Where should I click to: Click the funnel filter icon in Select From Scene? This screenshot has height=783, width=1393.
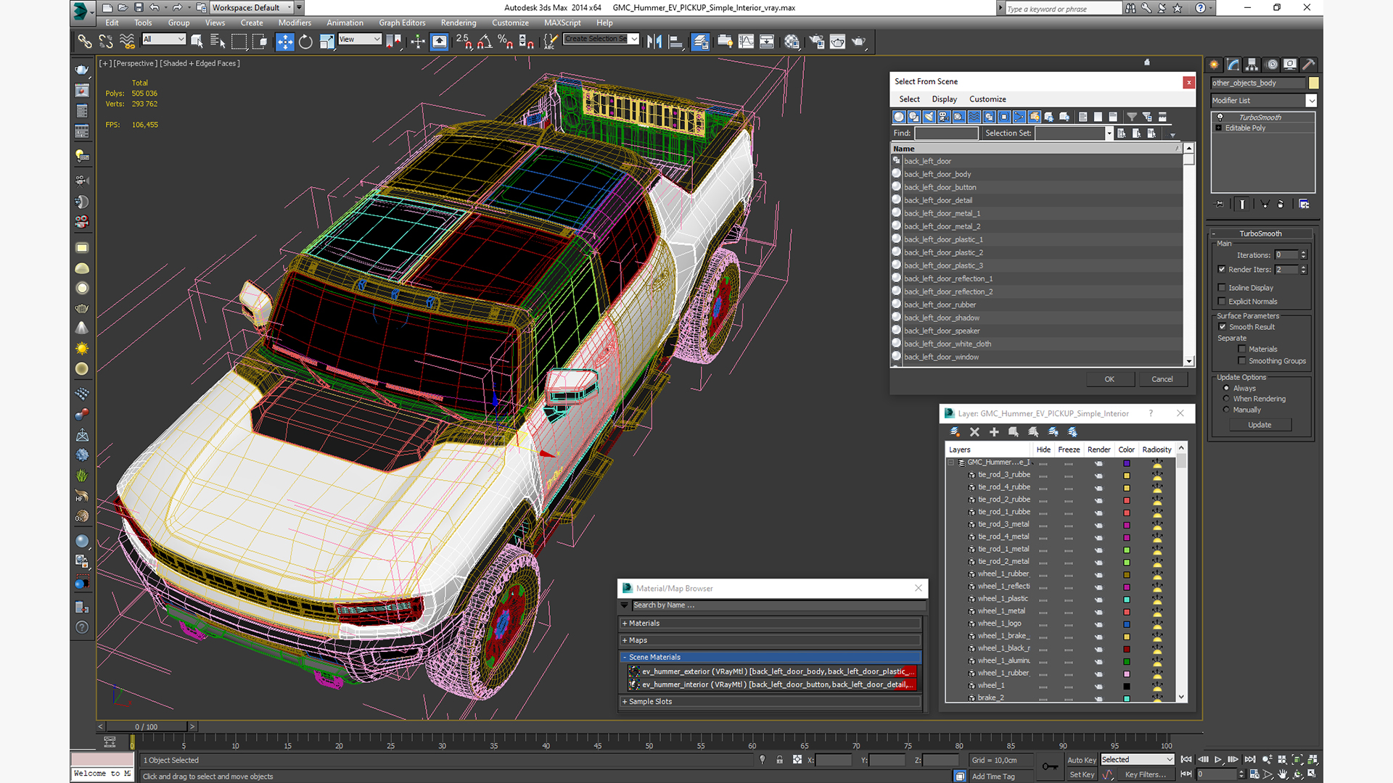click(1132, 117)
